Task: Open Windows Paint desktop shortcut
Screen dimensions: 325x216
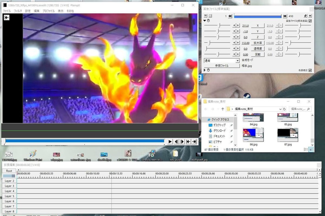Action: (33, 156)
